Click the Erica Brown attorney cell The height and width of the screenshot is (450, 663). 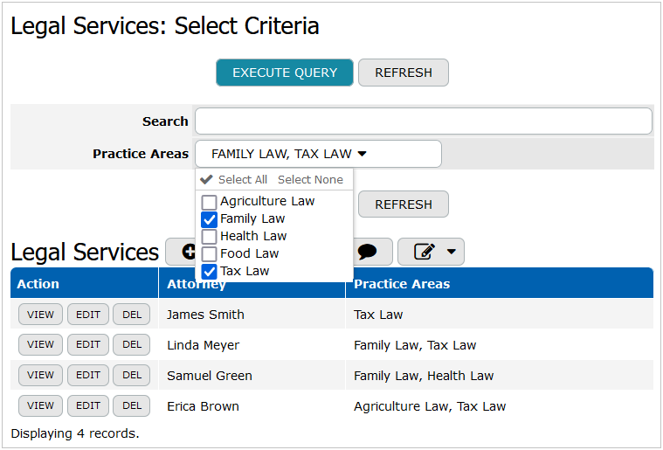pyautogui.click(x=252, y=406)
